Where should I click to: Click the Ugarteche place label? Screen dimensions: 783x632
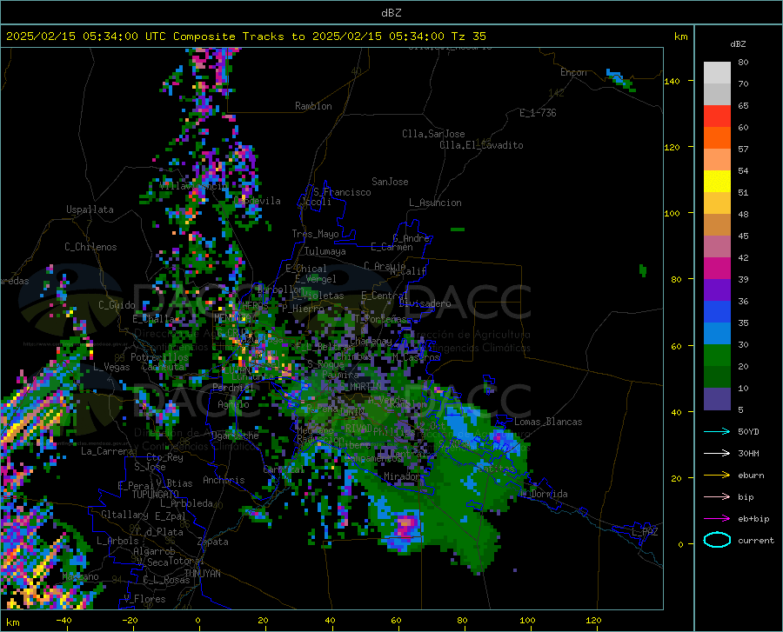235,436
